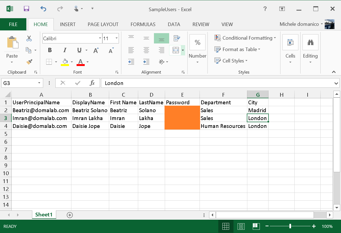Open Ribbon Display Options
The width and height of the screenshot is (341, 233).
click(x=282, y=9)
